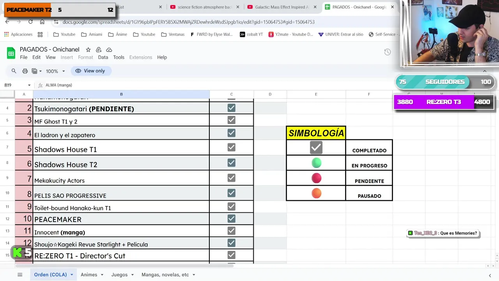Viewport: 499px width, 281px height.
Task: Close the Galactic: Mass Effect Inspired tab
Action: tap(315, 7)
